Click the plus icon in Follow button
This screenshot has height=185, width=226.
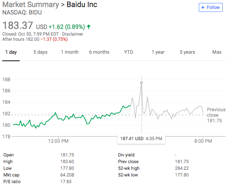[203, 7]
